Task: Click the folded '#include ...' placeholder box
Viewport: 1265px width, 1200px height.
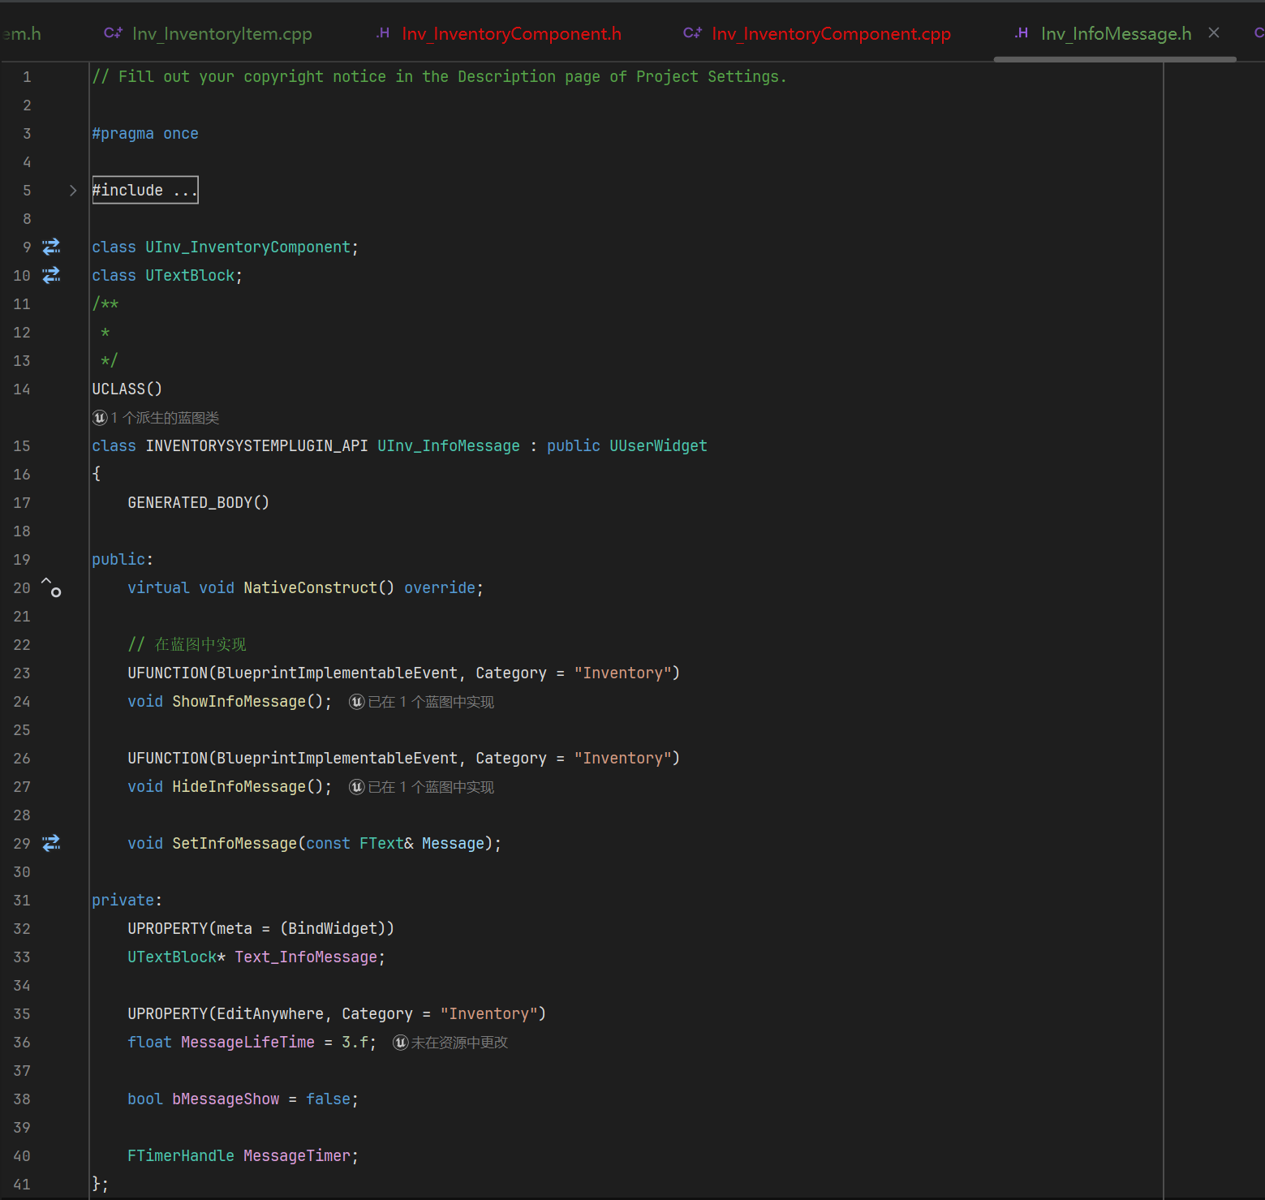Action: (x=145, y=190)
